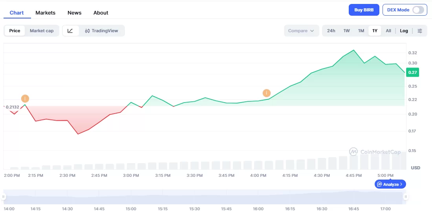
Task: Click the Buy BIRB button
Action: tap(364, 10)
